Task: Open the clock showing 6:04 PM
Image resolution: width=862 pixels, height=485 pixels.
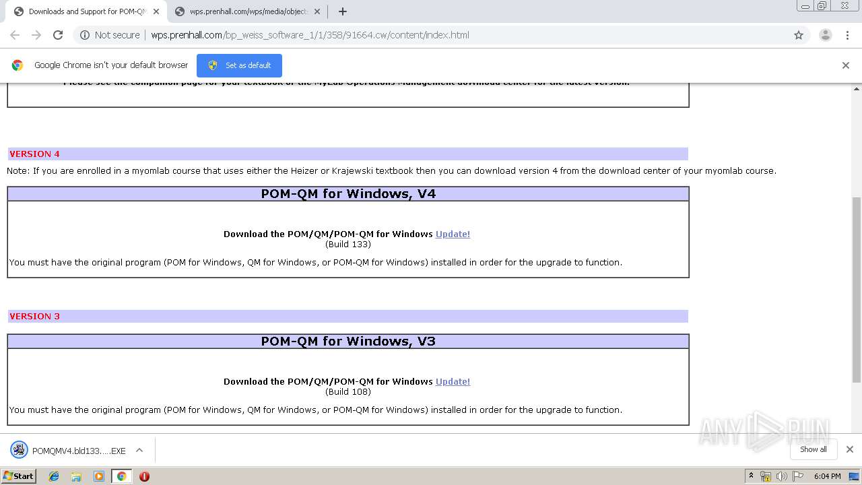Action: 827,476
